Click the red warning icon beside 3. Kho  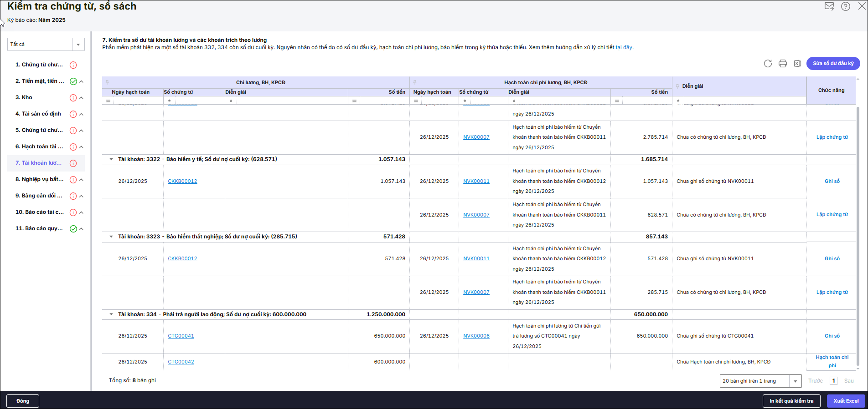pos(73,98)
